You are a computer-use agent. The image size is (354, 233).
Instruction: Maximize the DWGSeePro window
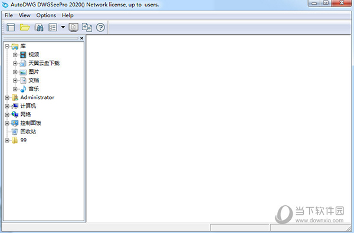326,3
